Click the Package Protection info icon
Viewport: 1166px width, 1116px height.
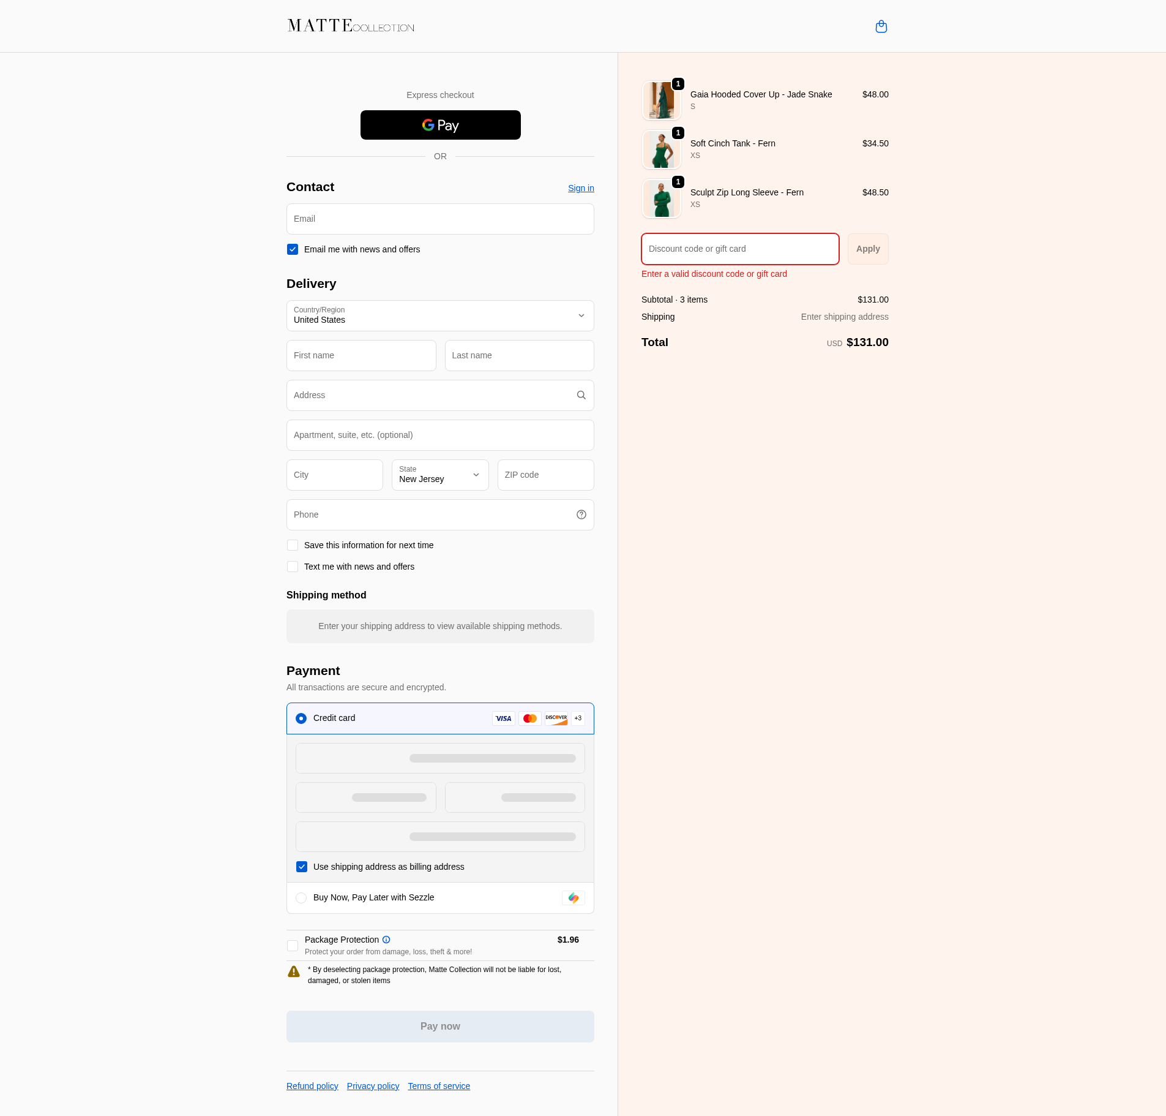point(386,940)
